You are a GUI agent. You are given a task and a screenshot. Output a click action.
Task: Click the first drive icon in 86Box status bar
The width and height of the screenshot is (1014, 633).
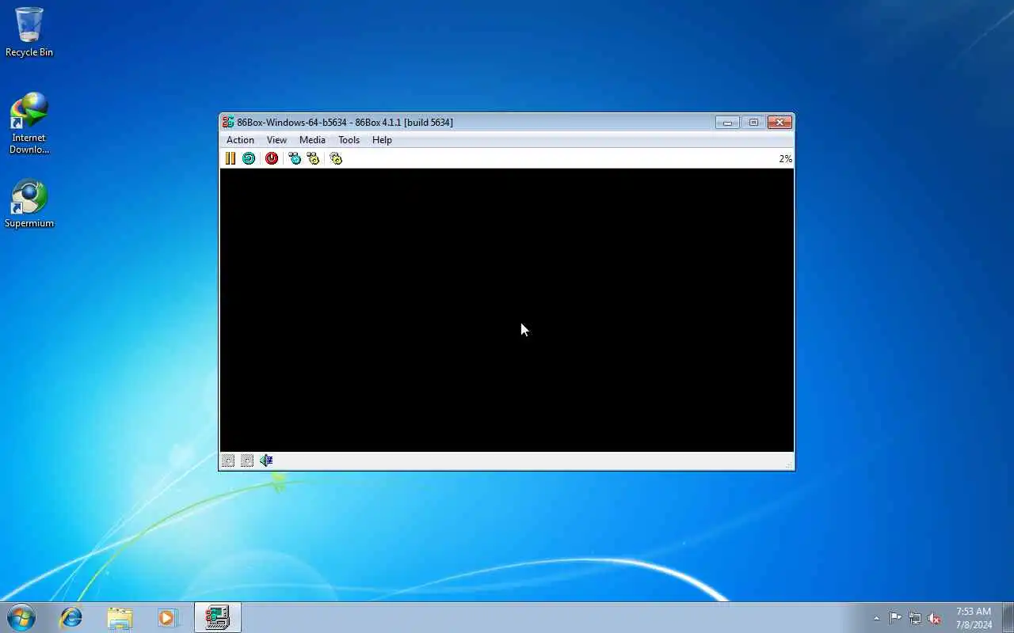click(228, 461)
